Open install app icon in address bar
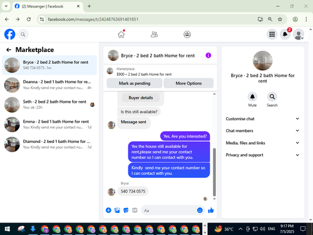This screenshot has width=313, height=235. [260, 19]
